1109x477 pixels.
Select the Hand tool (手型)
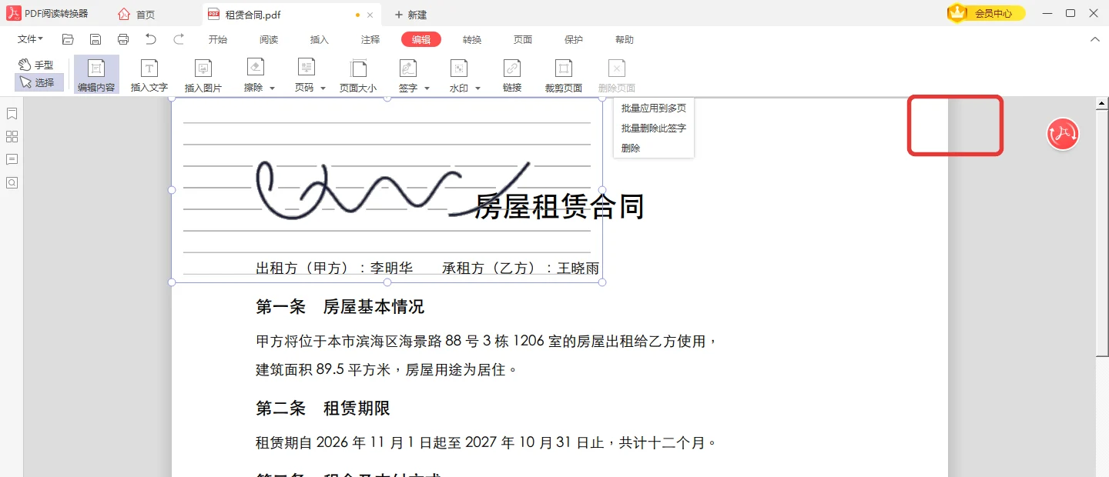[x=37, y=65]
